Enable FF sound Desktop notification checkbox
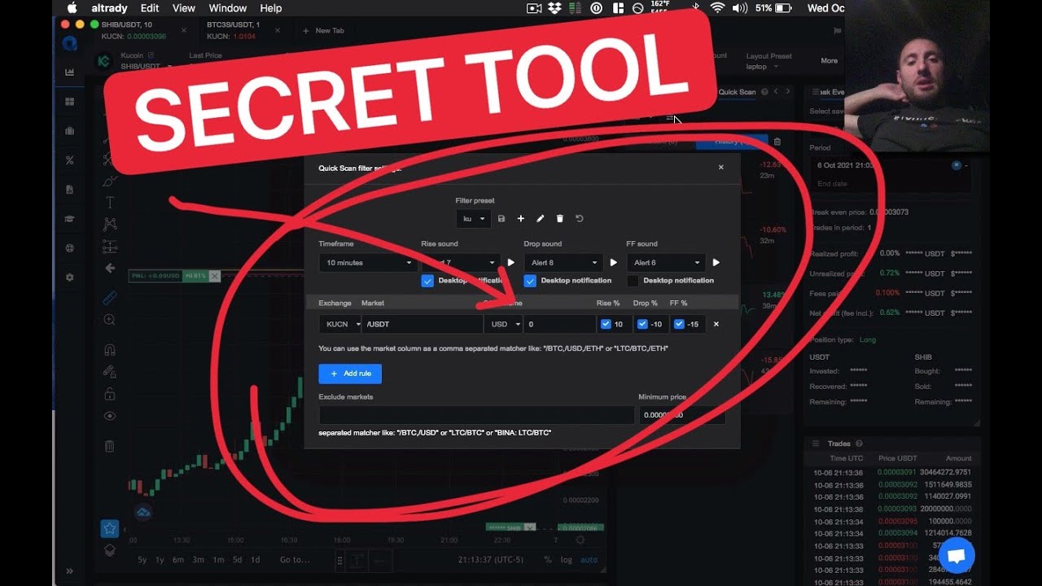The height and width of the screenshot is (586, 1042). pyautogui.click(x=633, y=281)
